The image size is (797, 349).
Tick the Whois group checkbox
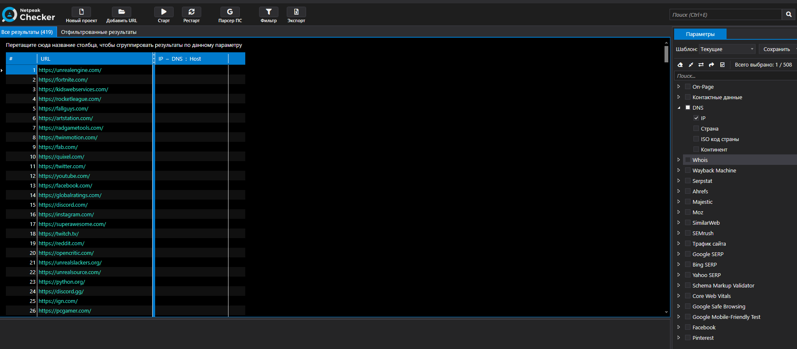[688, 160]
